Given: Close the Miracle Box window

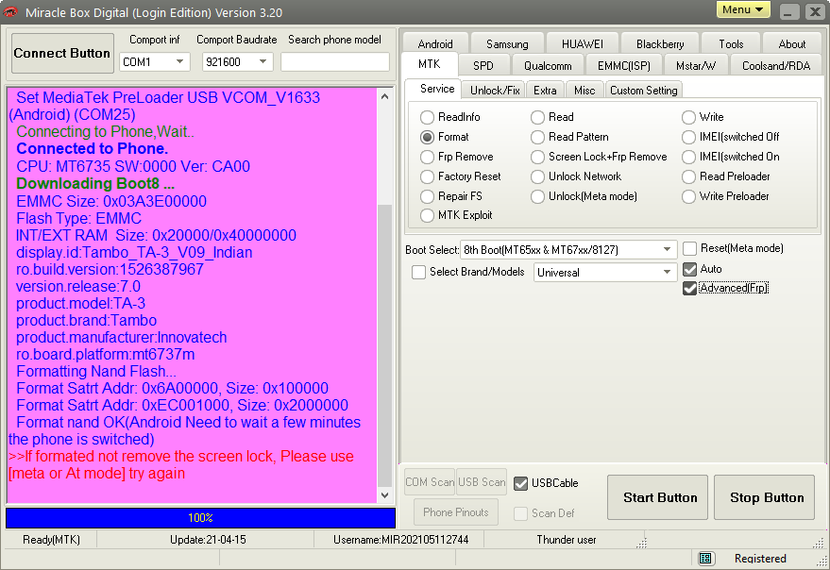Looking at the screenshot, I should tap(816, 11).
